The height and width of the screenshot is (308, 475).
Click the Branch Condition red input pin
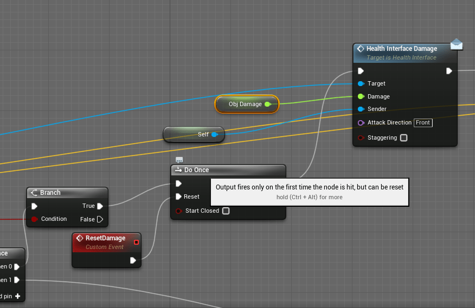[x=34, y=219]
